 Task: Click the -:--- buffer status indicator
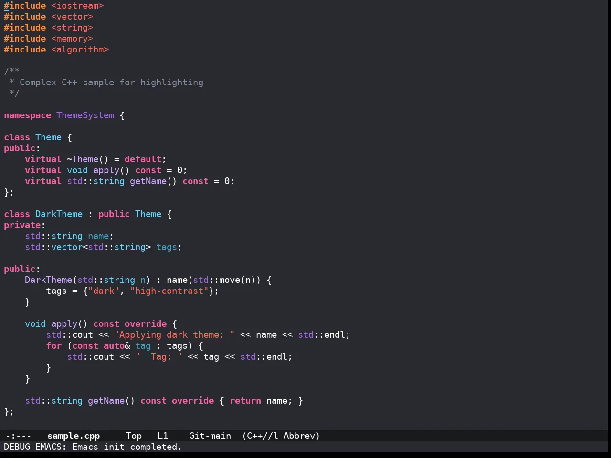click(18, 436)
